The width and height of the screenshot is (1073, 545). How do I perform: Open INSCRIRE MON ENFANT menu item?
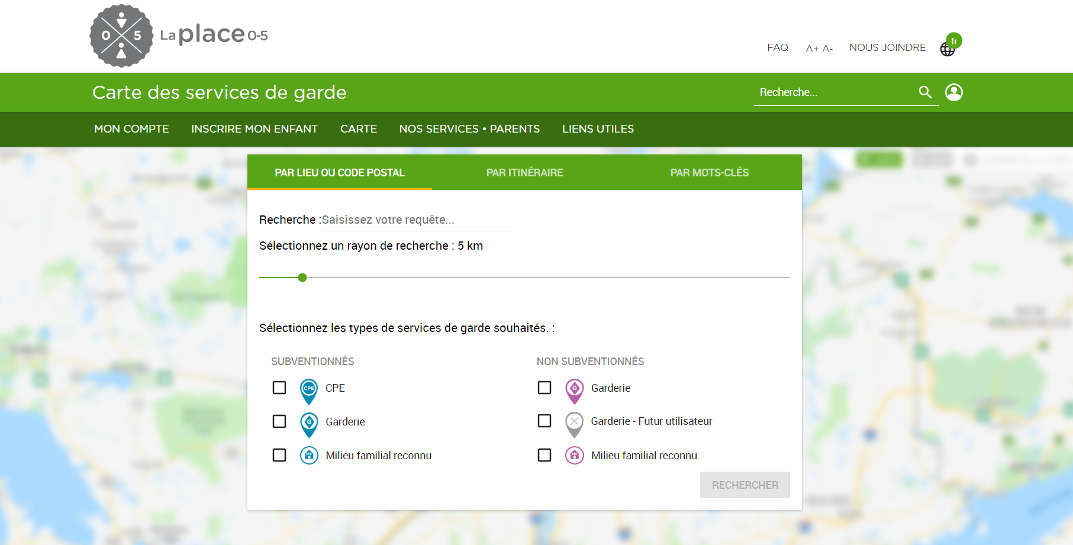(x=254, y=129)
